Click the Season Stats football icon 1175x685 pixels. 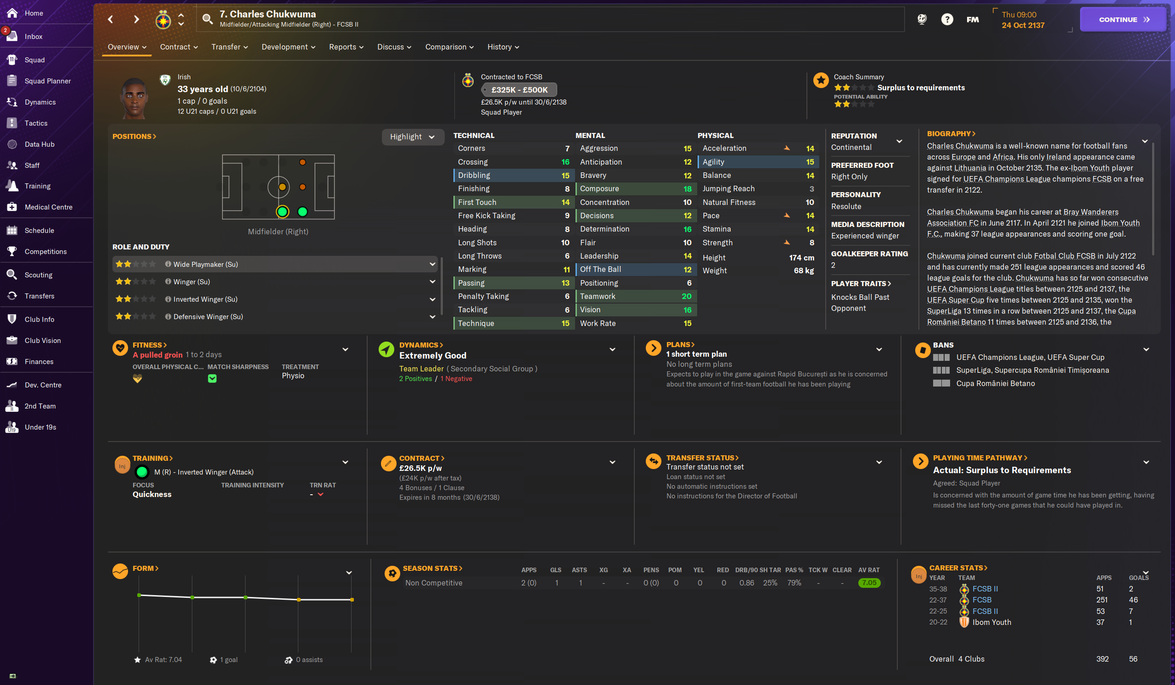tap(392, 573)
